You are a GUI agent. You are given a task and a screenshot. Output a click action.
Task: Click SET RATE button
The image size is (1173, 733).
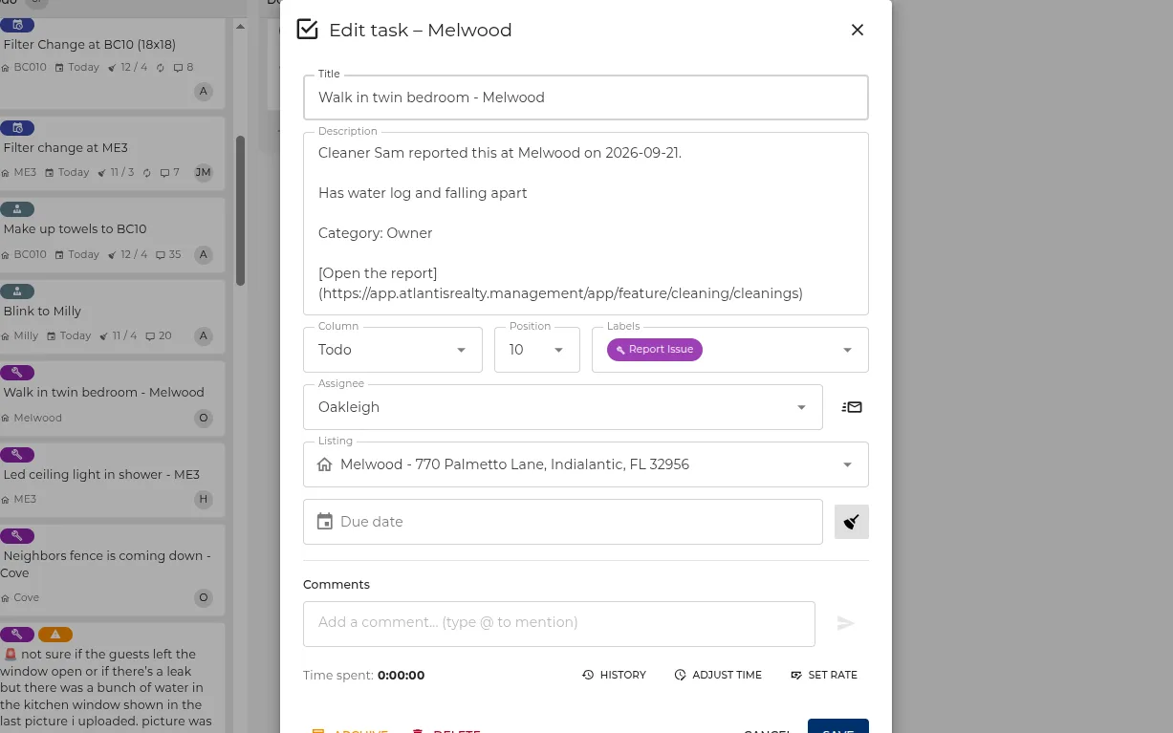[x=824, y=675]
